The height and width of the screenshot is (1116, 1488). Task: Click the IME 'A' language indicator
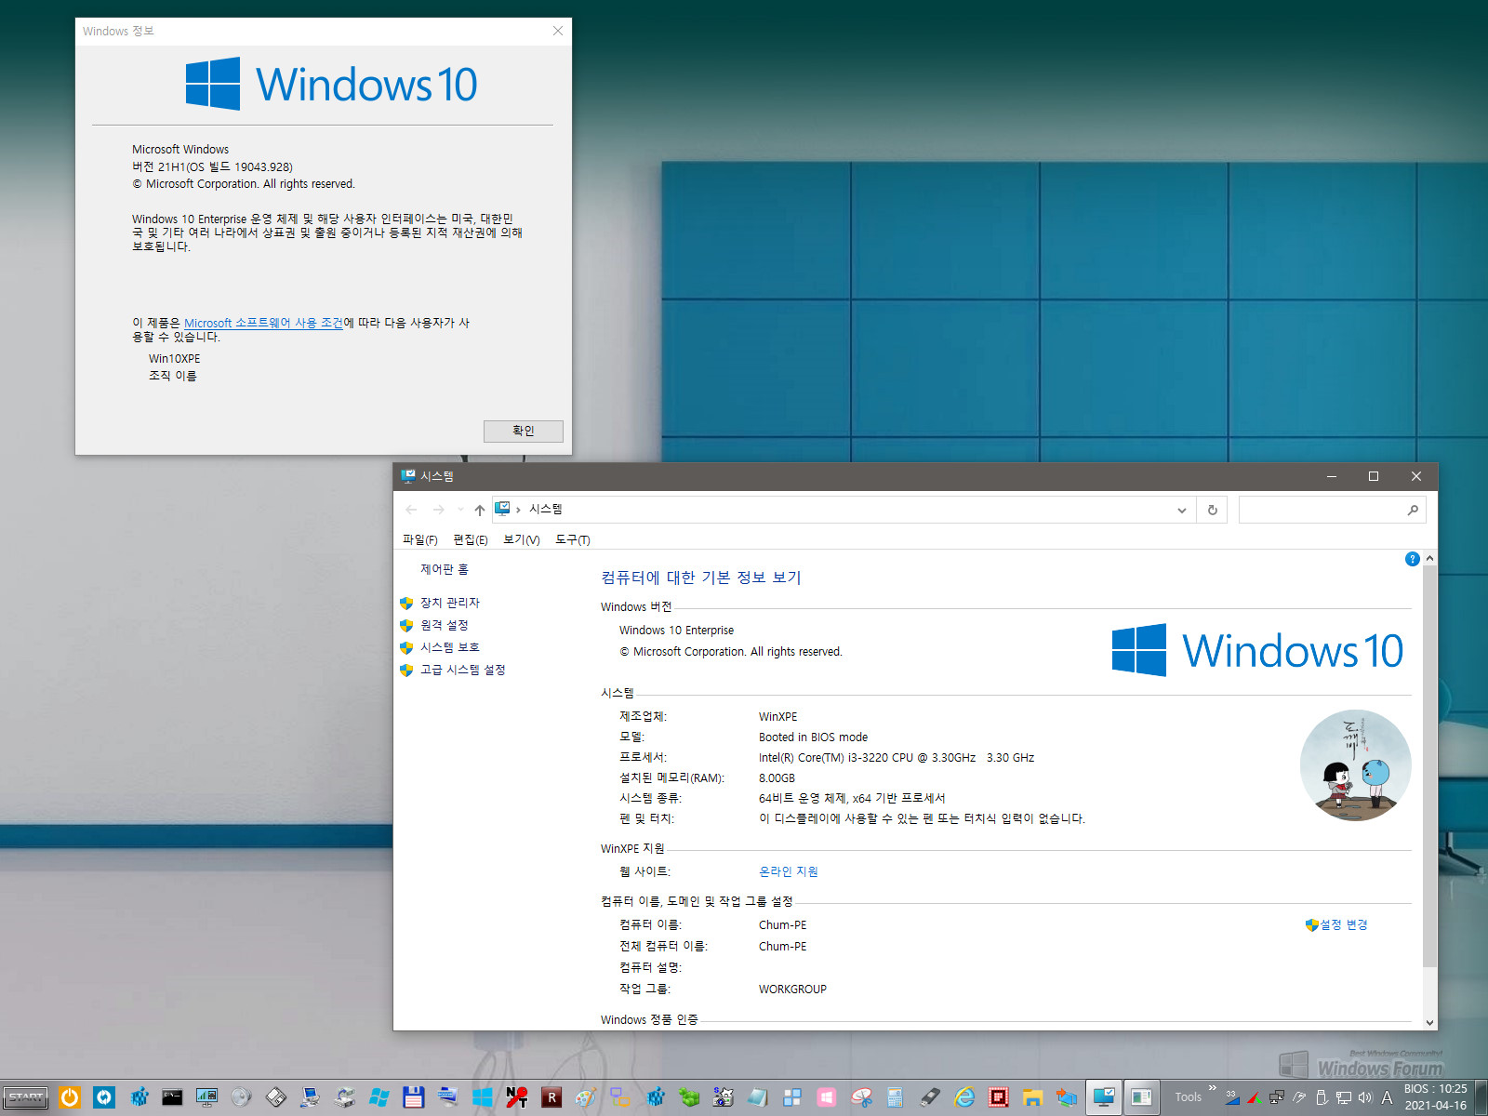pyautogui.click(x=1387, y=1097)
